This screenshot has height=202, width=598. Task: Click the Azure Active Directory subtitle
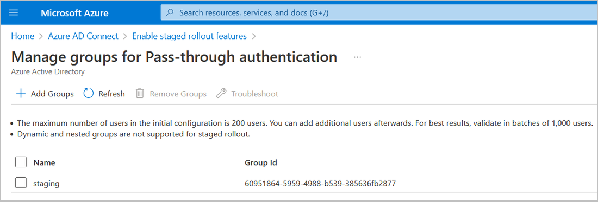[x=48, y=71]
